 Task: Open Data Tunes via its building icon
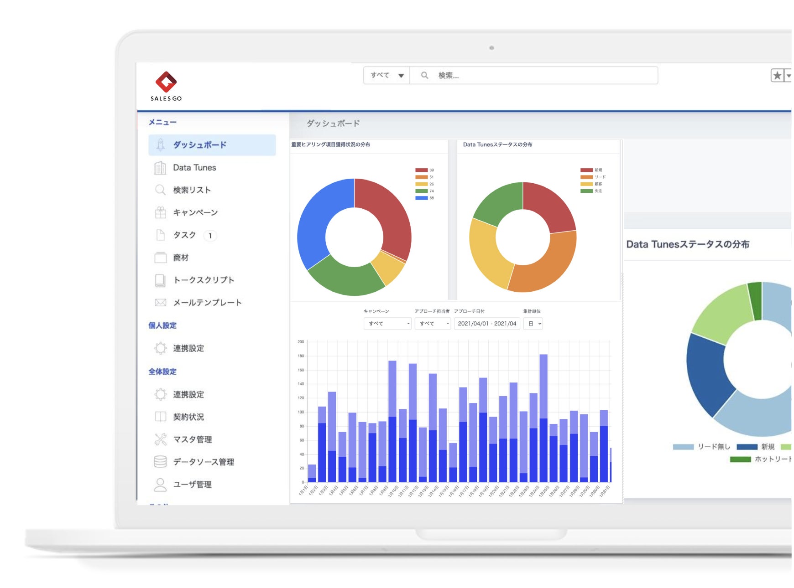click(x=160, y=168)
